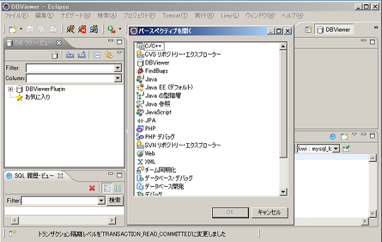Click the disconnect icon in DB tree toolbar
The image size is (382, 242).
click(82, 55)
